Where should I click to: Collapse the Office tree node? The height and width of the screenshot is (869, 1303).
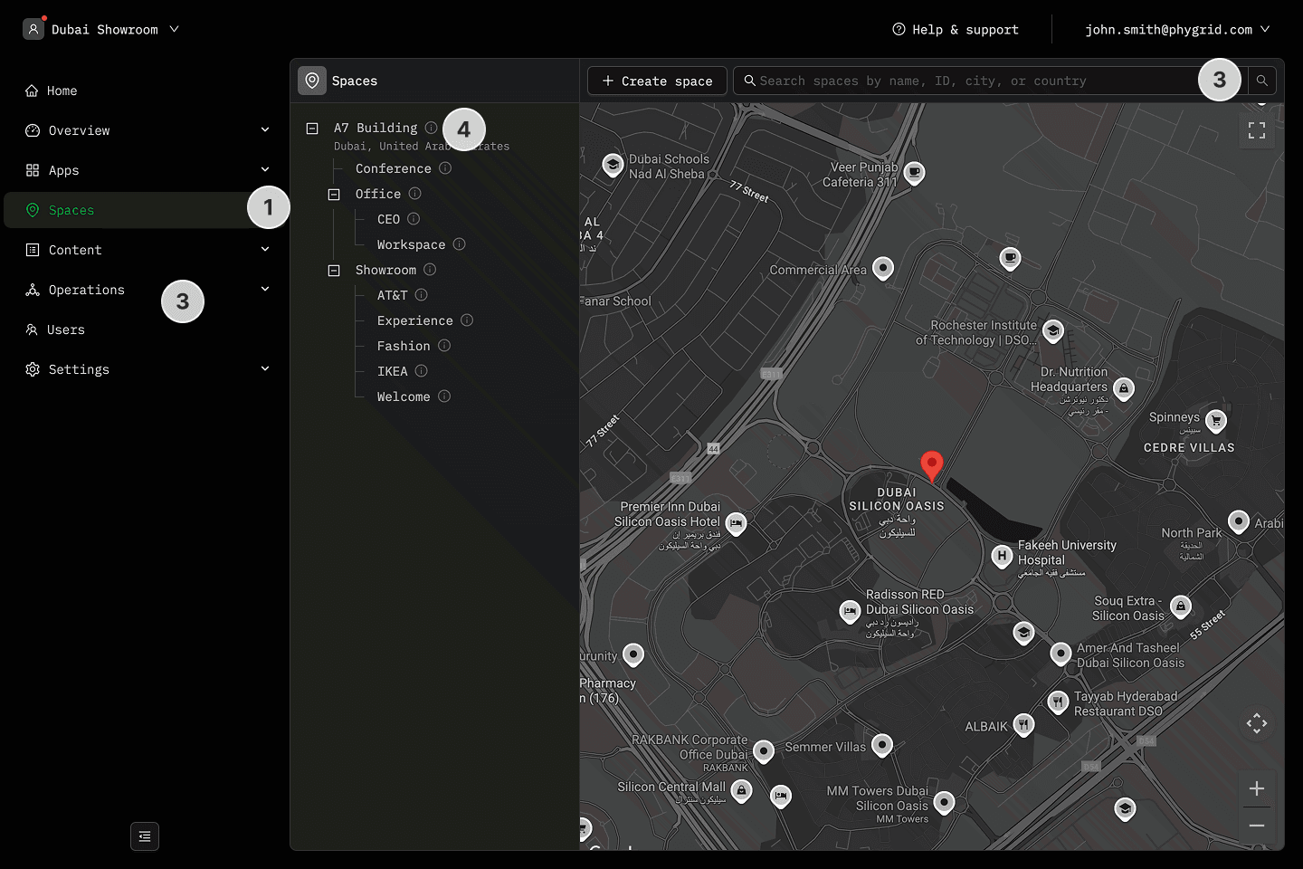[334, 194]
